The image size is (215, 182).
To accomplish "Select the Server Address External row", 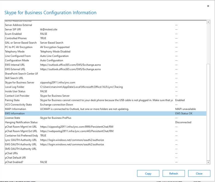I will tap(105, 25).
